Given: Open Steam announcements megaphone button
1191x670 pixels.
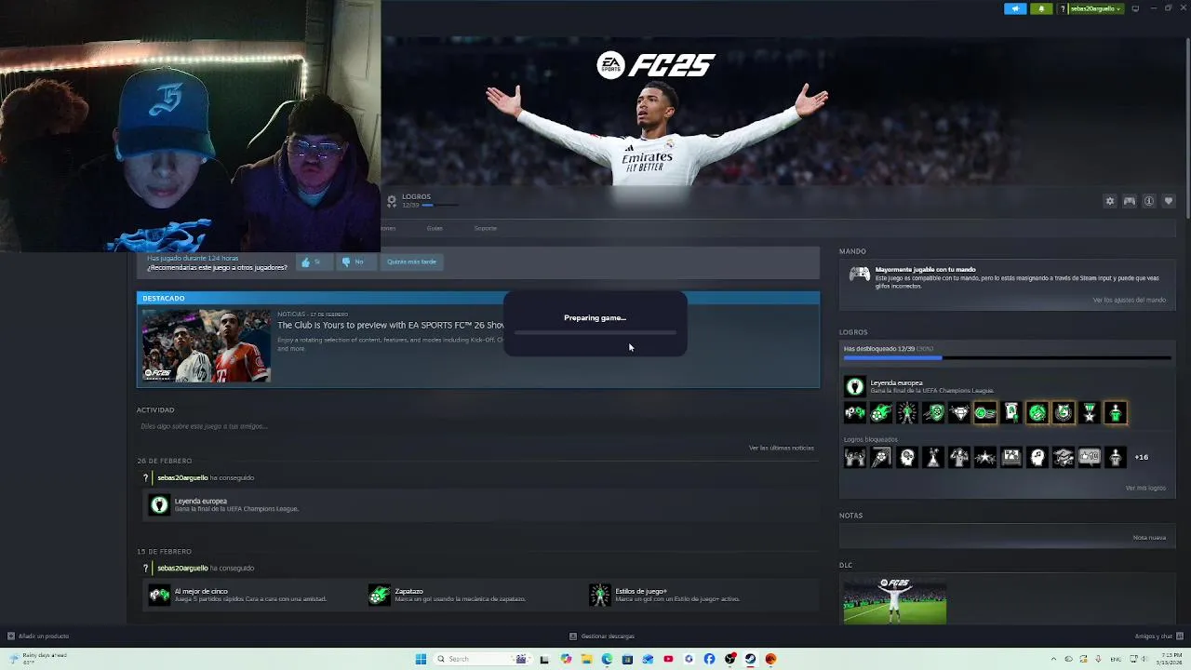Looking at the screenshot, I should [1015, 8].
